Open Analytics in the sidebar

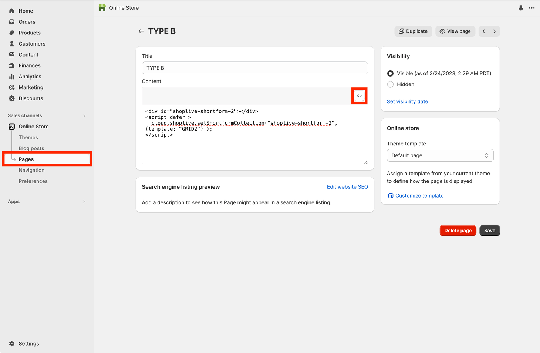point(30,77)
